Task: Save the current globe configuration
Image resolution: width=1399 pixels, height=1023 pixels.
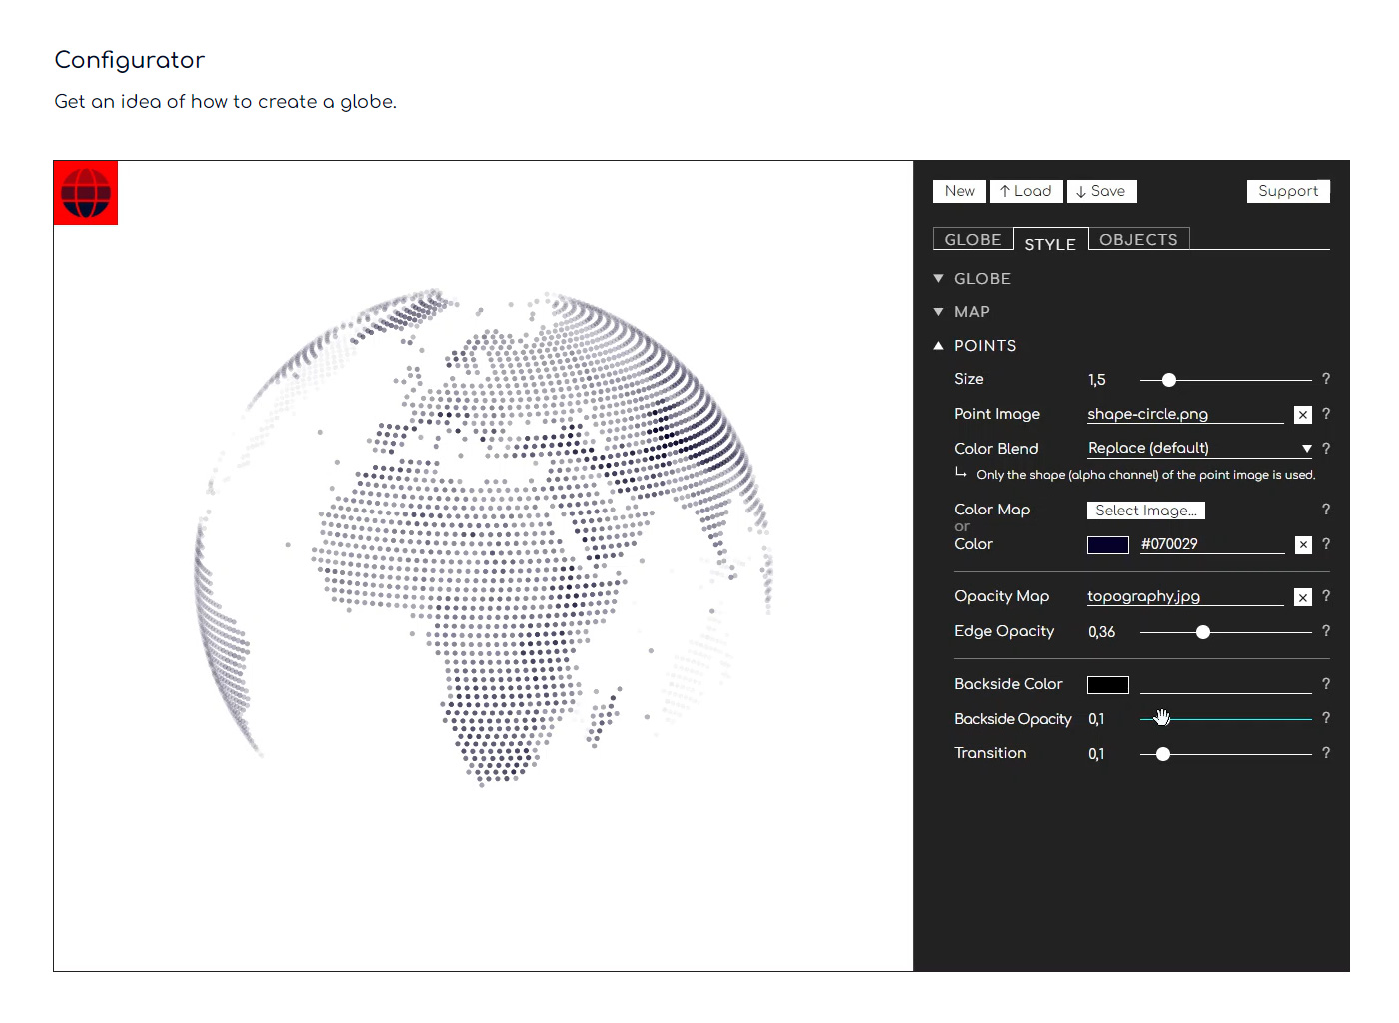Action: pyautogui.click(x=1102, y=191)
